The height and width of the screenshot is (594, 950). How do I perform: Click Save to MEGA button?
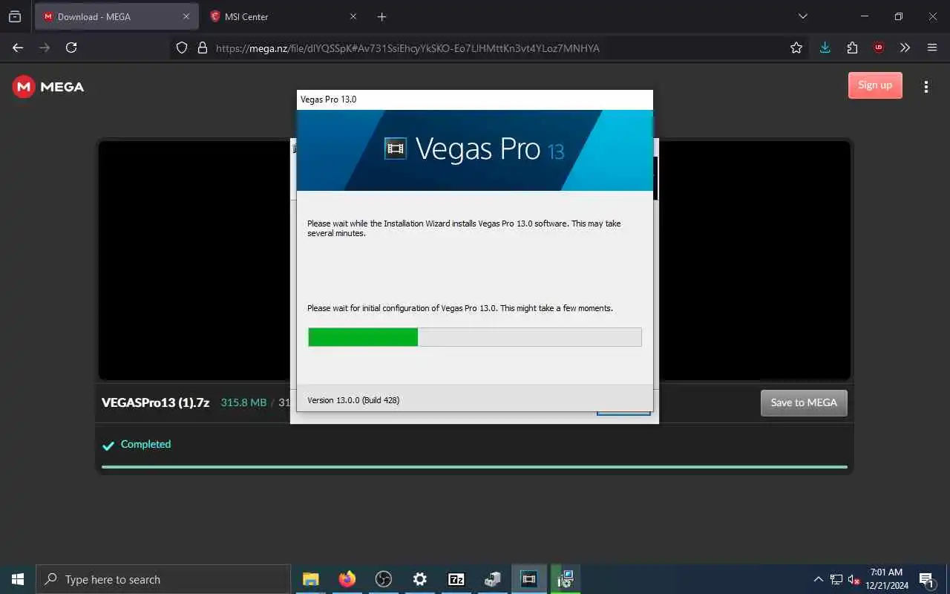(x=804, y=402)
